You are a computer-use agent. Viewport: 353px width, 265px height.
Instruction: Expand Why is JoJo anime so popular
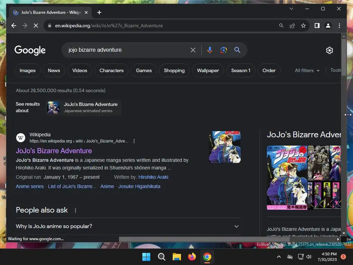pos(128,226)
